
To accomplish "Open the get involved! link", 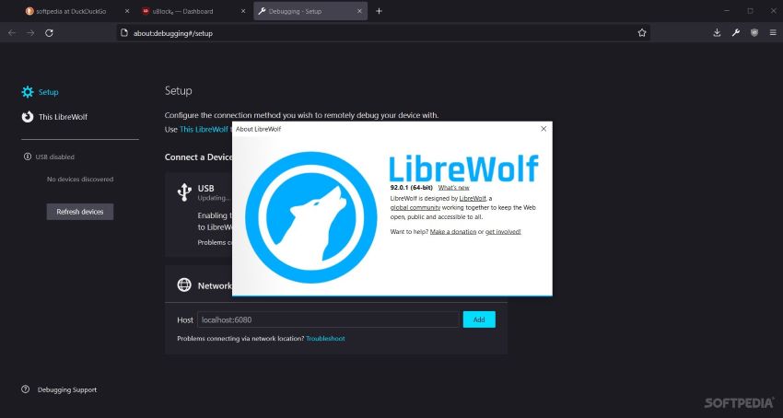I will pyautogui.click(x=503, y=232).
